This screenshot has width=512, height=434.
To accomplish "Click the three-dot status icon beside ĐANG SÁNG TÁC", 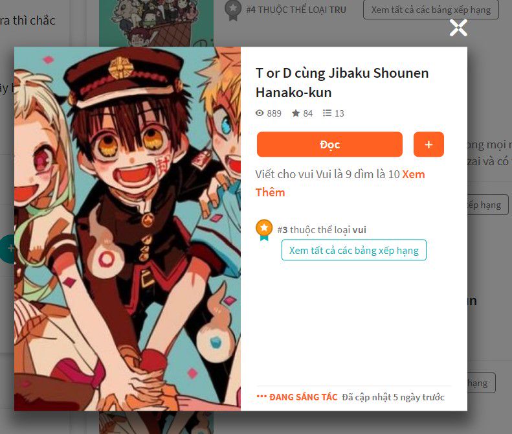I will pos(262,396).
